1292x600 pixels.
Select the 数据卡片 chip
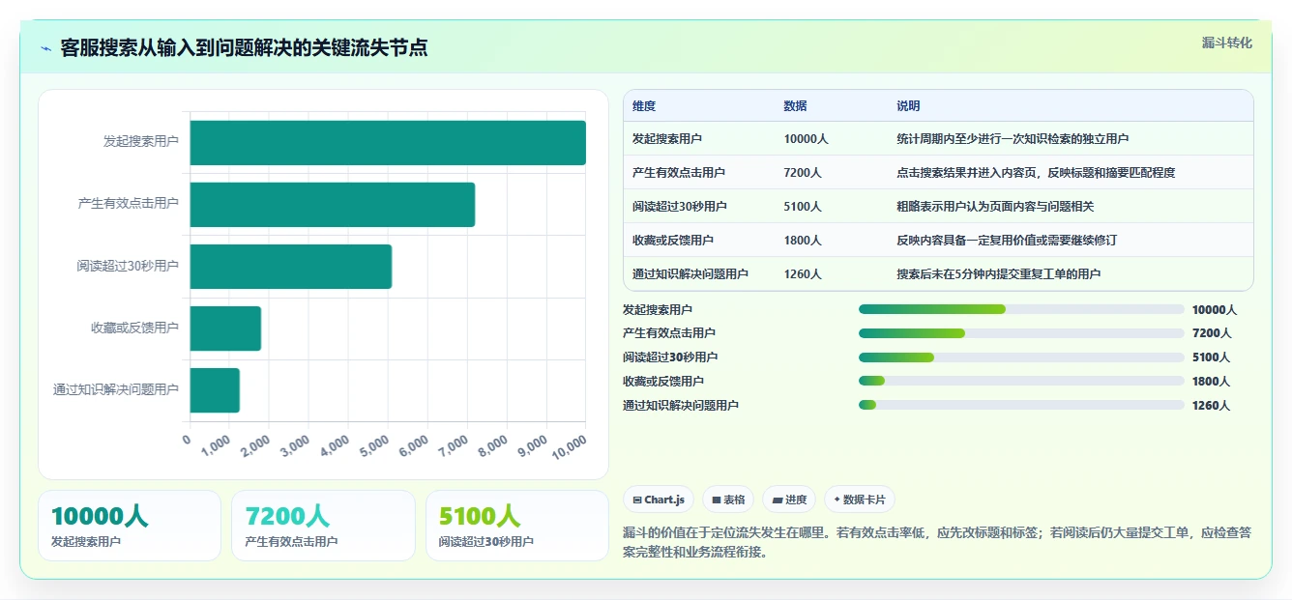[x=859, y=500]
